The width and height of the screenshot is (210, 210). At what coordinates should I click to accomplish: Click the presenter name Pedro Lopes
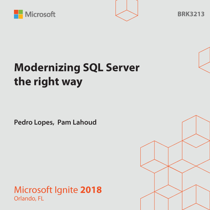[34, 122]
